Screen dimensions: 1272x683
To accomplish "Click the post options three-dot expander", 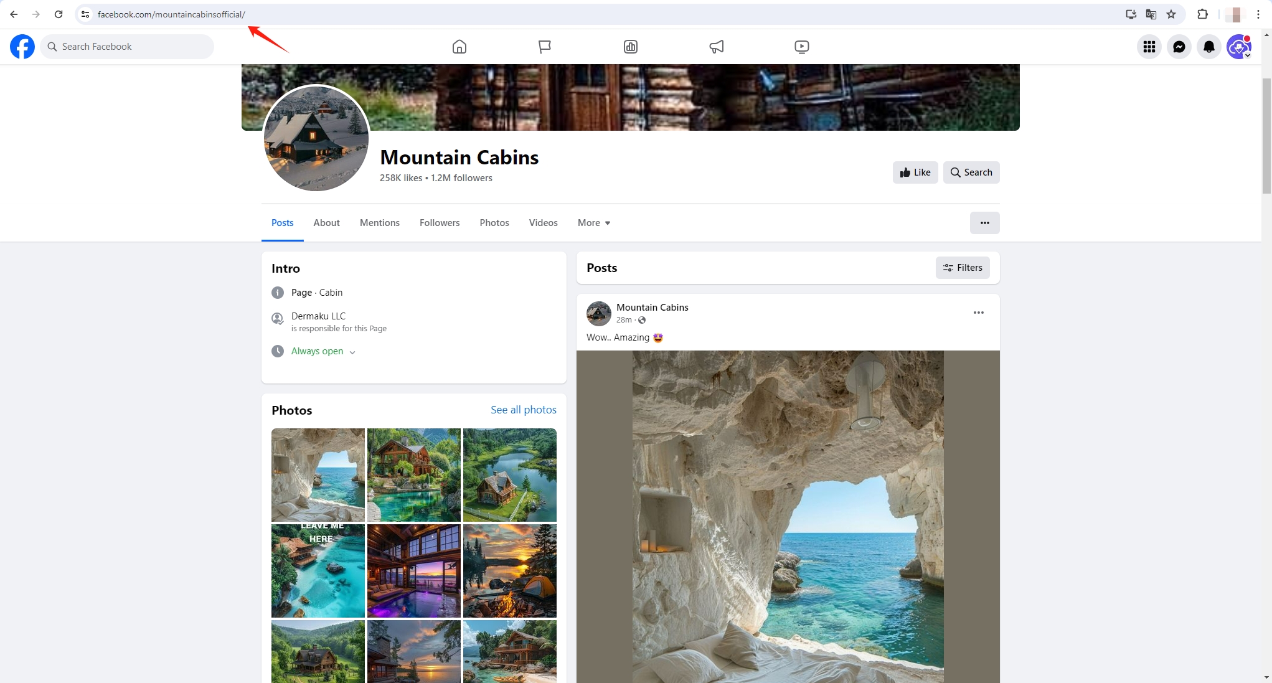I will 979,311.
